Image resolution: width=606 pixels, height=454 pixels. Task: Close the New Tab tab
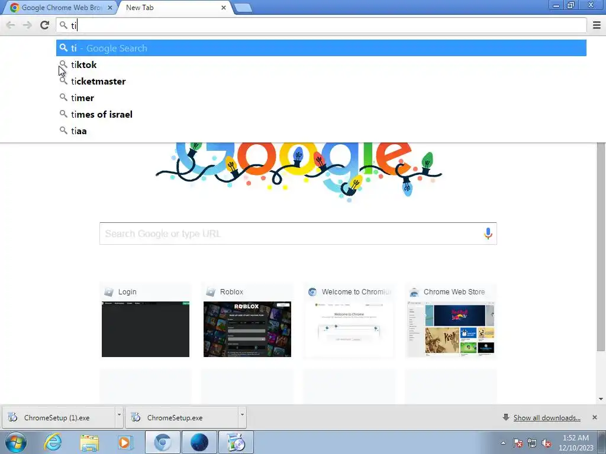coord(223,8)
